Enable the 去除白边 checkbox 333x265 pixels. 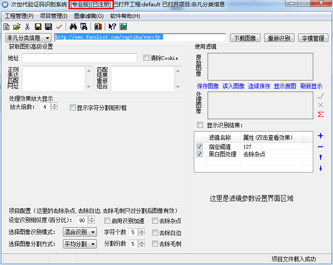pos(155,232)
